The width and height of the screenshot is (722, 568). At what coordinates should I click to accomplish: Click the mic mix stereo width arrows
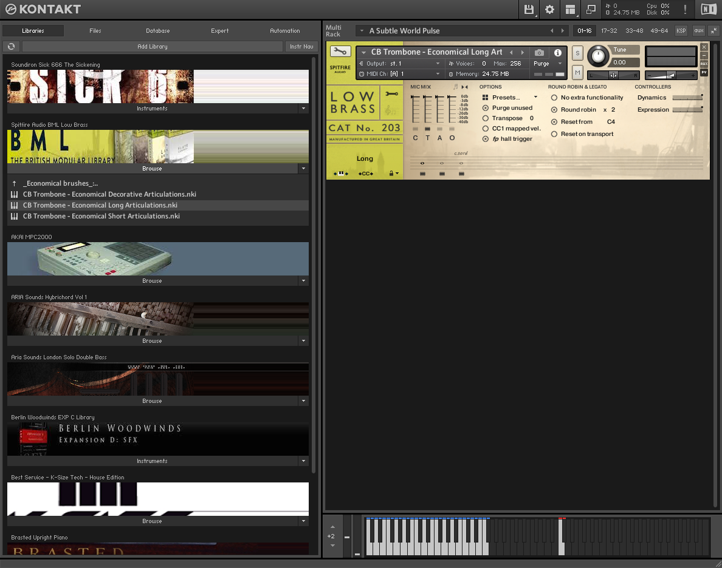(x=464, y=86)
